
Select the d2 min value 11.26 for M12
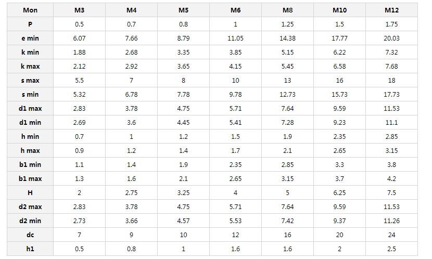point(391,221)
